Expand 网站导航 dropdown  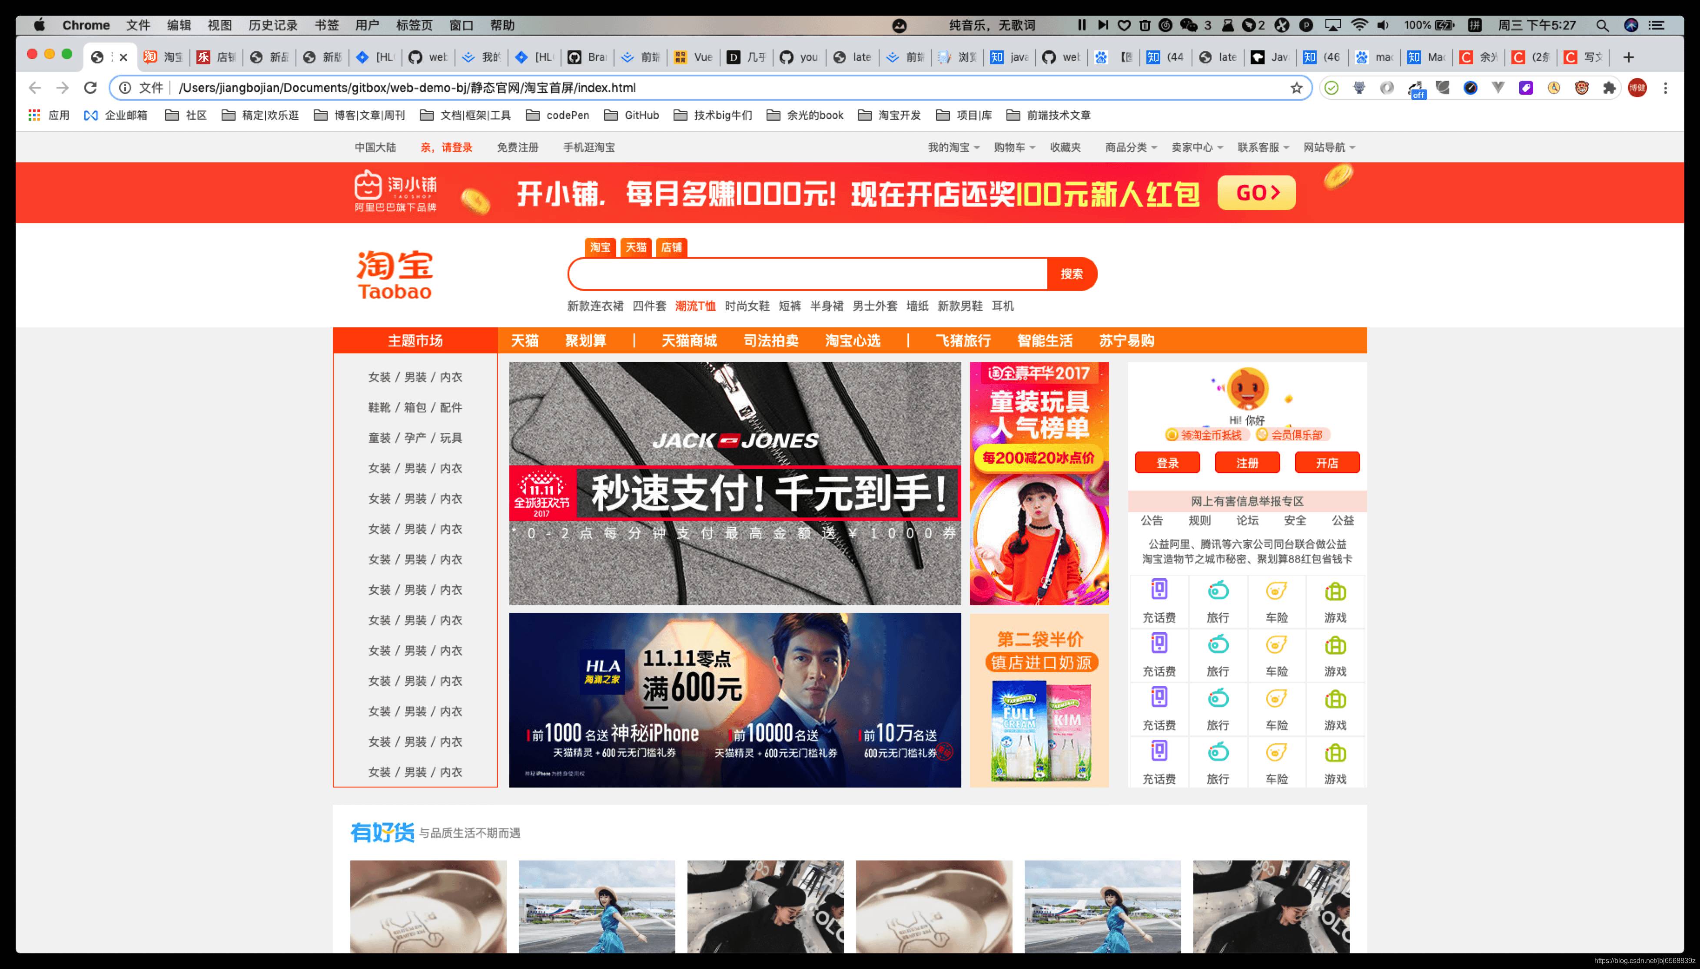click(x=1330, y=148)
